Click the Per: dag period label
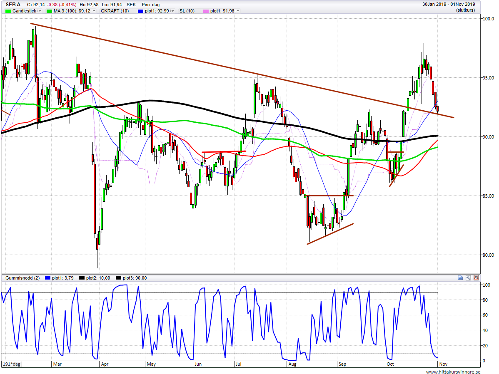Image resolution: width=499 pixels, height=374 pixels. click(x=150, y=5)
